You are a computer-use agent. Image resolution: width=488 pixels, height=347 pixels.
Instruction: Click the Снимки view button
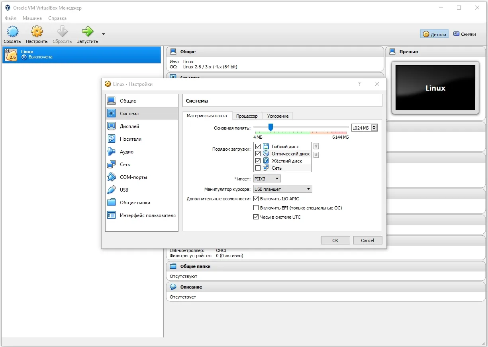pos(464,34)
